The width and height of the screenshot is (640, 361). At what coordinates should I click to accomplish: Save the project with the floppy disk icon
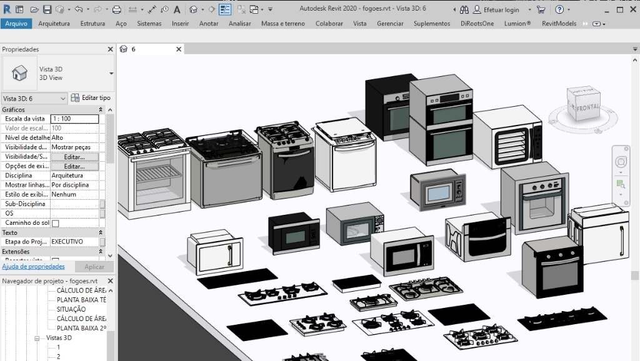point(47,9)
